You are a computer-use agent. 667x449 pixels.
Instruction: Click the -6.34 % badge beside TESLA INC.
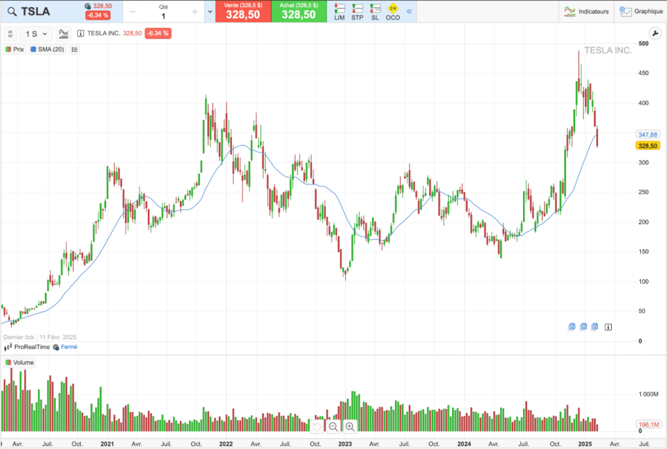coord(158,33)
